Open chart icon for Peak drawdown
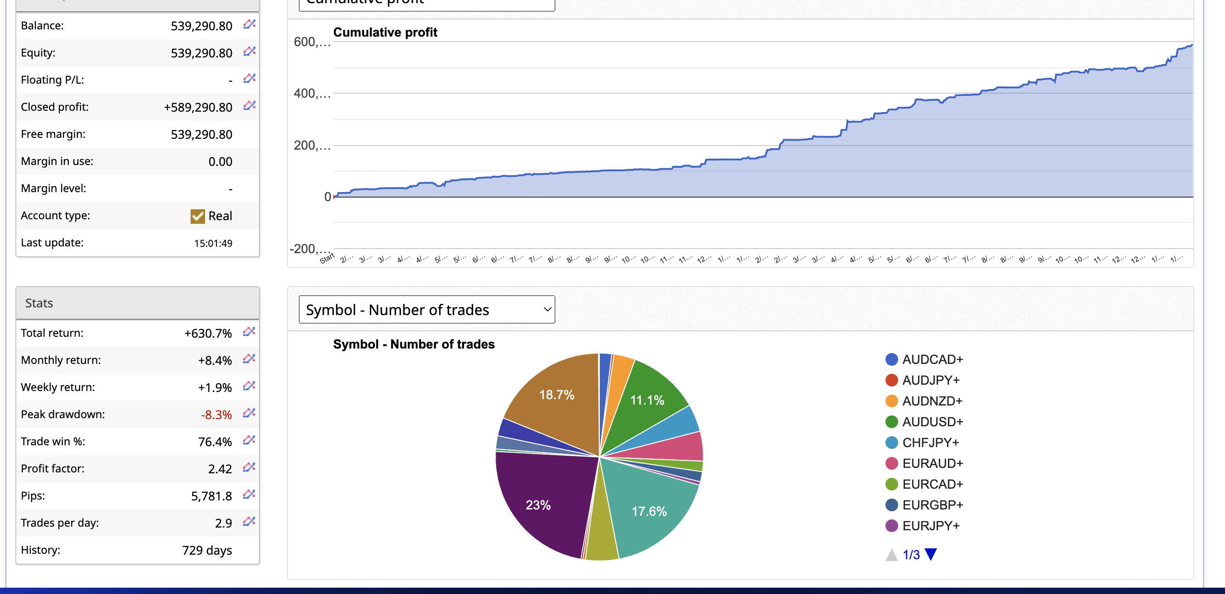Viewport: 1225px width, 594px height. (x=249, y=413)
